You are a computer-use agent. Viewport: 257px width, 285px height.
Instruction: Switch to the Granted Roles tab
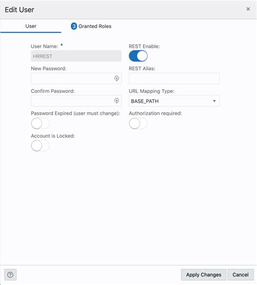click(x=91, y=26)
